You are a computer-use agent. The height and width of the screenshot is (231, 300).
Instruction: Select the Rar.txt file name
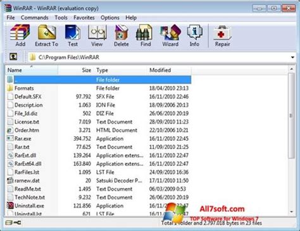(x=22, y=147)
